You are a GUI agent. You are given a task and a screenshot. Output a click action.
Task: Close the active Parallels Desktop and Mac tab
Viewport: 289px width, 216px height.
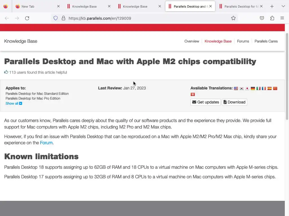(x=211, y=6)
